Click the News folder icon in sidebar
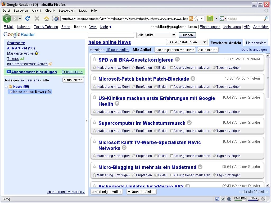Screen dimensions: 271x203 pyautogui.click(x=10, y=86)
